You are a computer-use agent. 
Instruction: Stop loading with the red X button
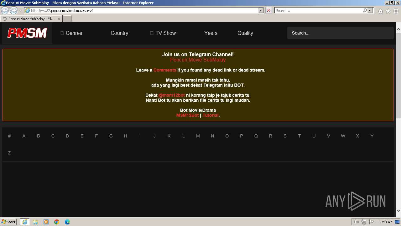(269, 10)
